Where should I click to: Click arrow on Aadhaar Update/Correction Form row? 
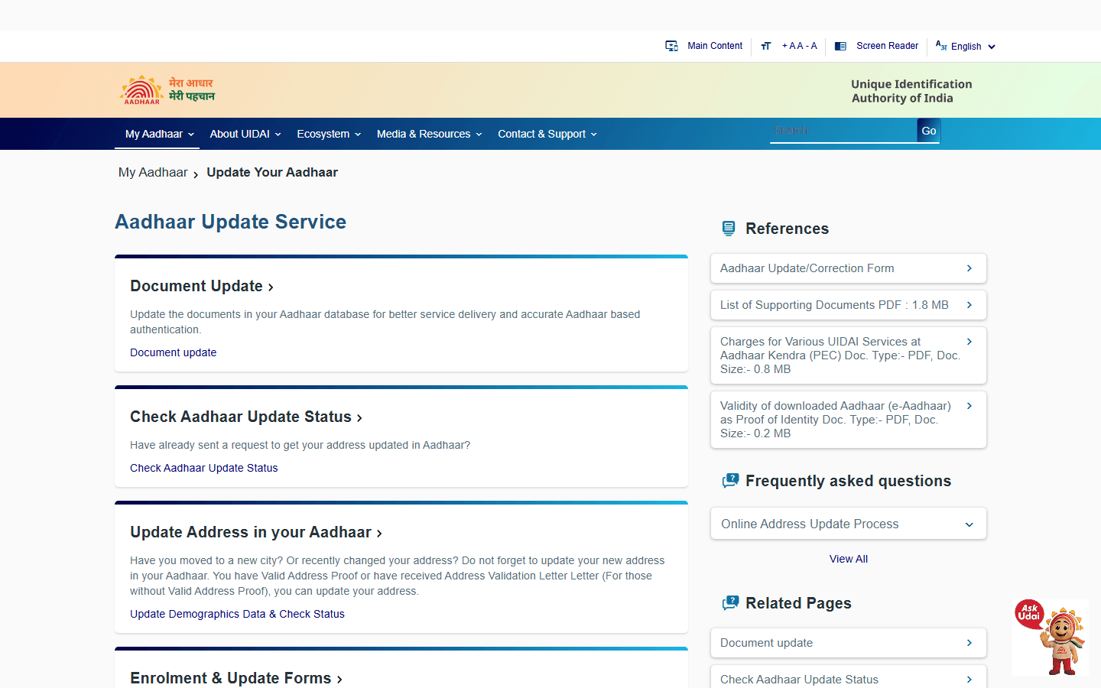[969, 268]
